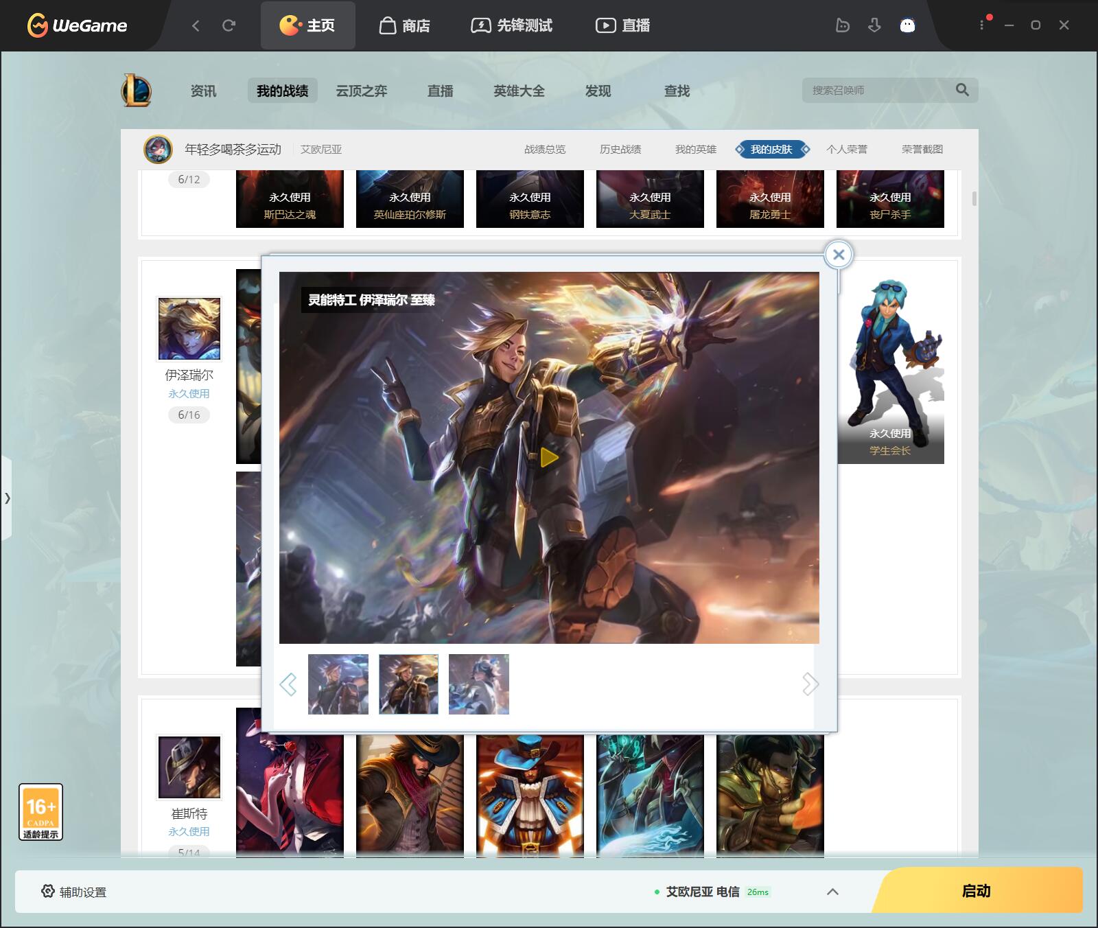Open 辅助设置 settings
1098x928 pixels.
(x=73, y=892)
